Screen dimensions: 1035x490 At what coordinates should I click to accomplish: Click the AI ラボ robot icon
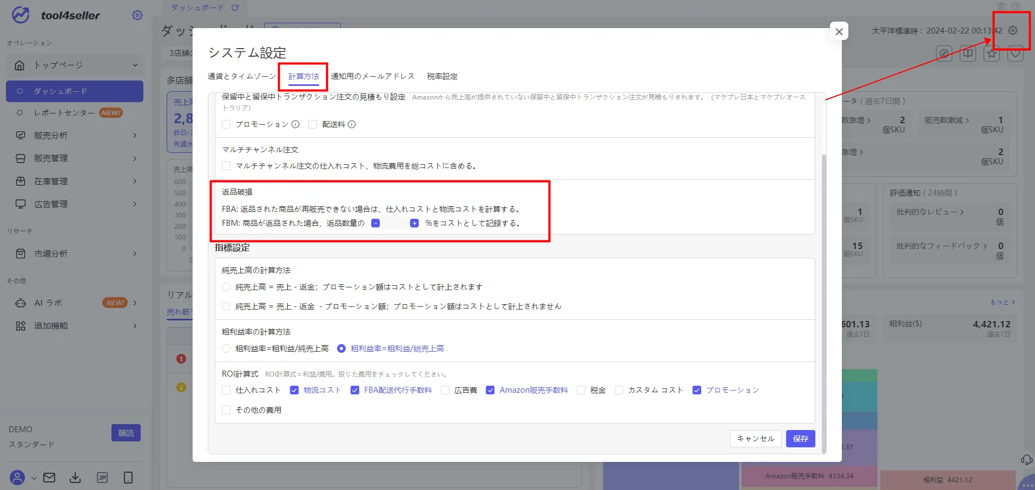(x=21, y=303)
